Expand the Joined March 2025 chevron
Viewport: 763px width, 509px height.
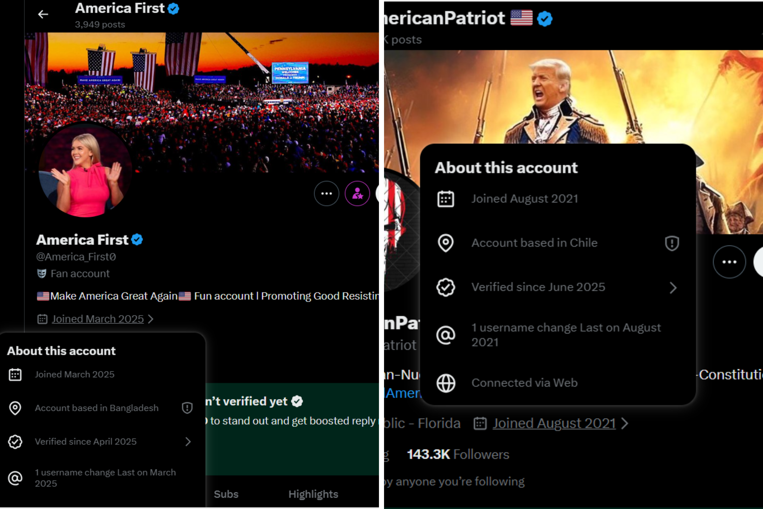pyautogui.click(x=151, y=319)
